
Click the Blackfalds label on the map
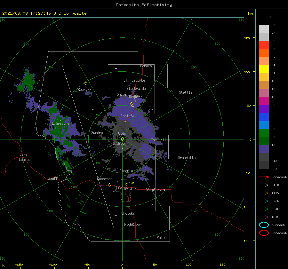coord(136,89)
